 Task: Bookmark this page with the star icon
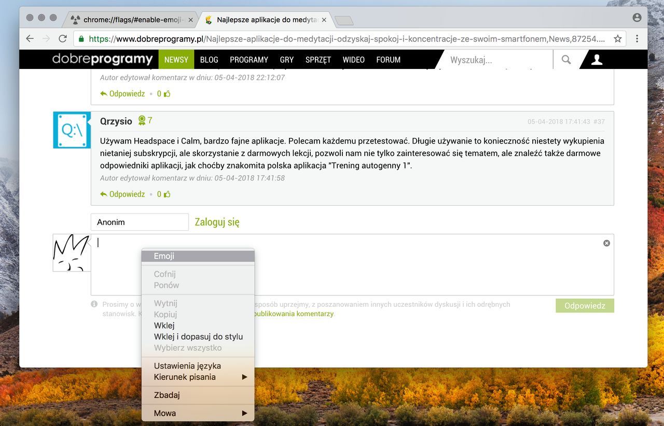click(617, 38)
